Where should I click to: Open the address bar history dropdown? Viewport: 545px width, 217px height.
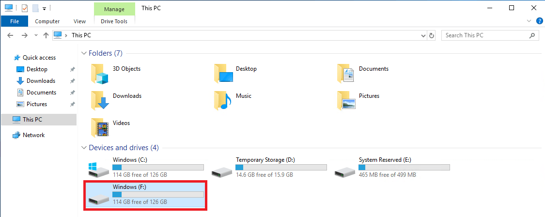point(423,35)
